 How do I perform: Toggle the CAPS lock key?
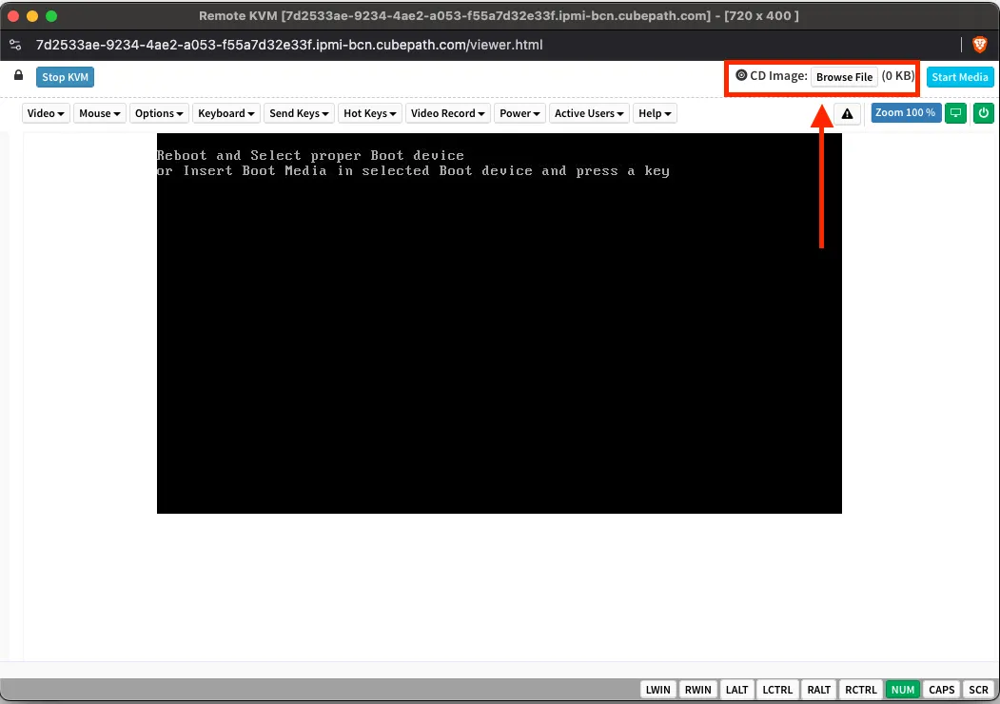pos(942,690)
